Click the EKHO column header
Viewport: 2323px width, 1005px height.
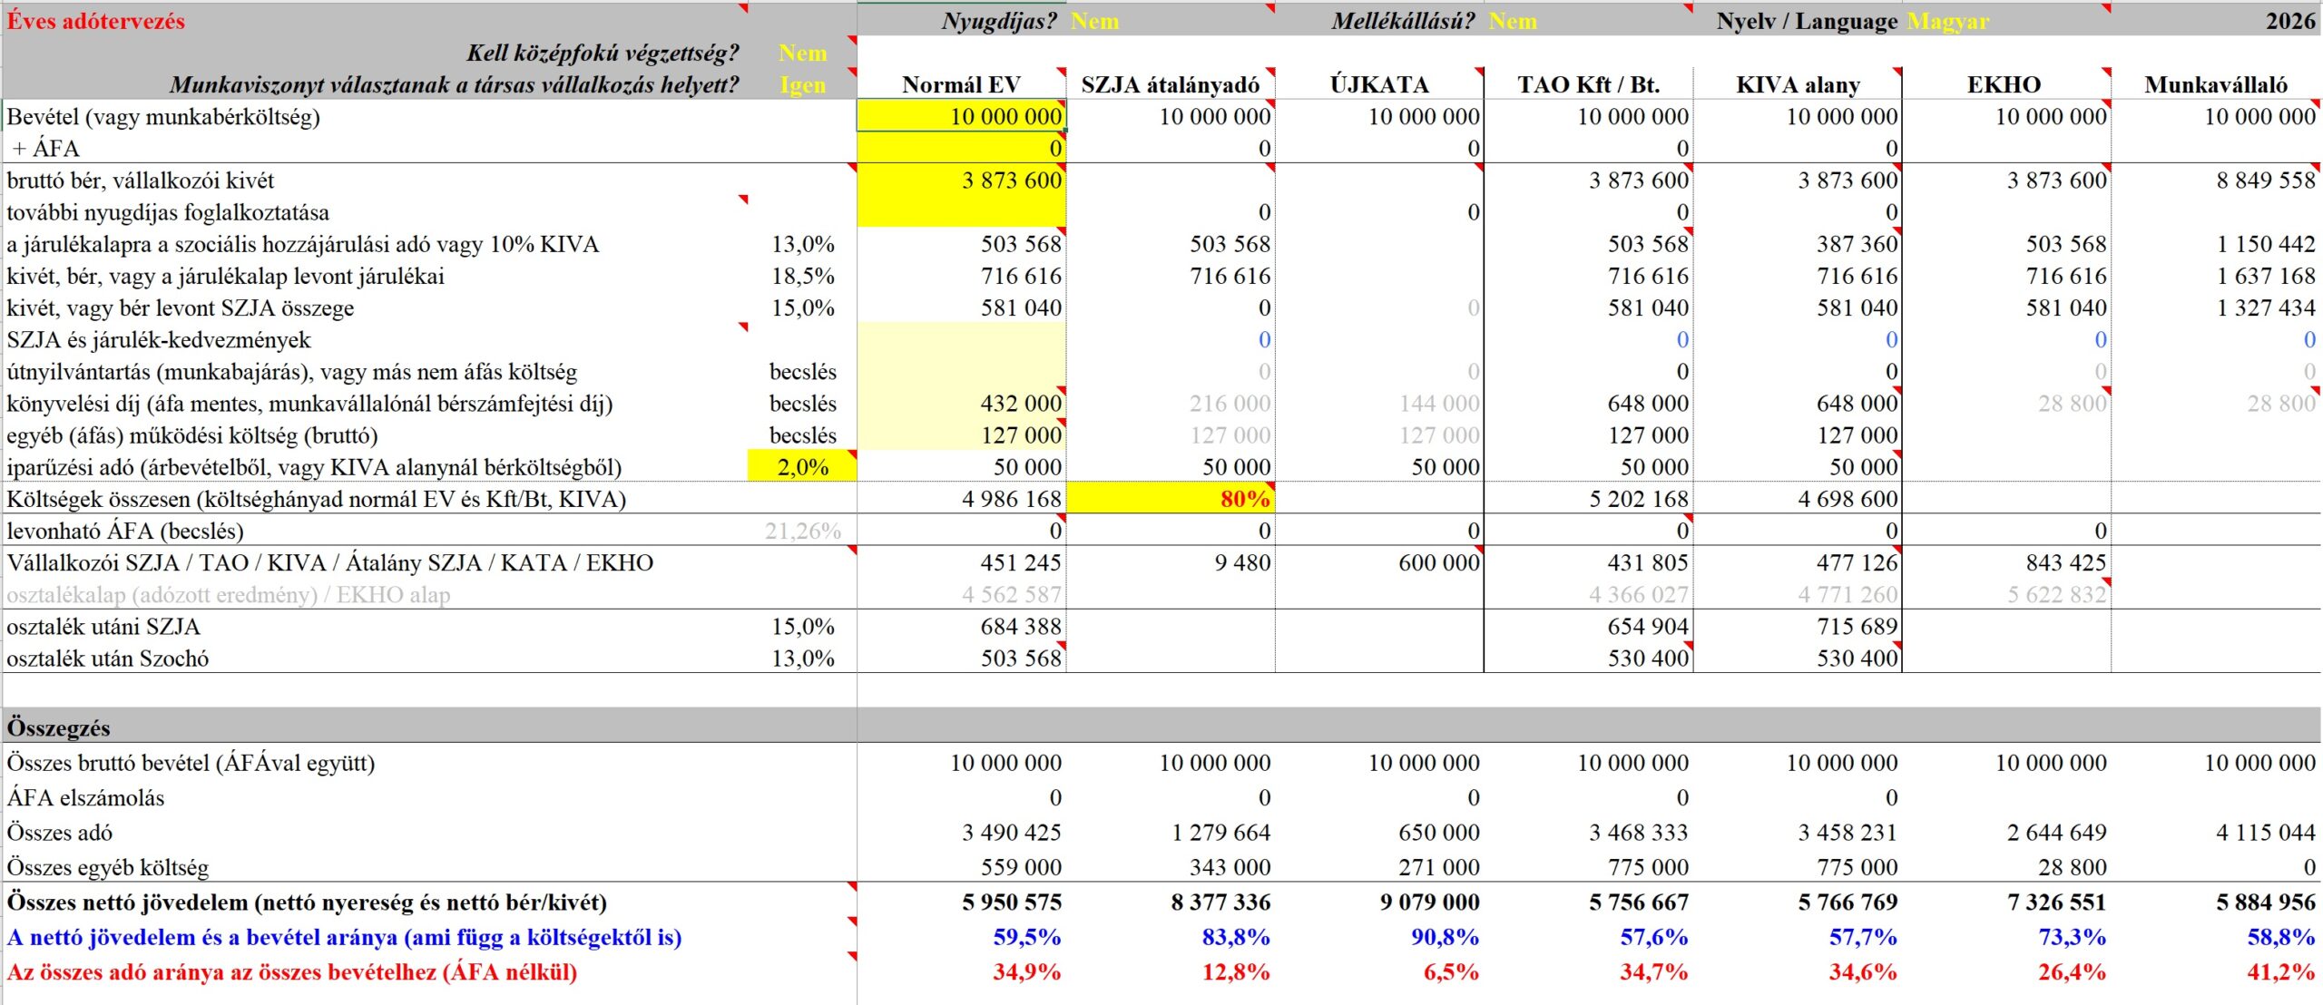pyautogui.click(x=2004, y=84)
